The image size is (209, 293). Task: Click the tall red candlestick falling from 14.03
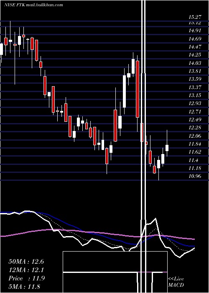pyautogui.click(x=138, y=89)
